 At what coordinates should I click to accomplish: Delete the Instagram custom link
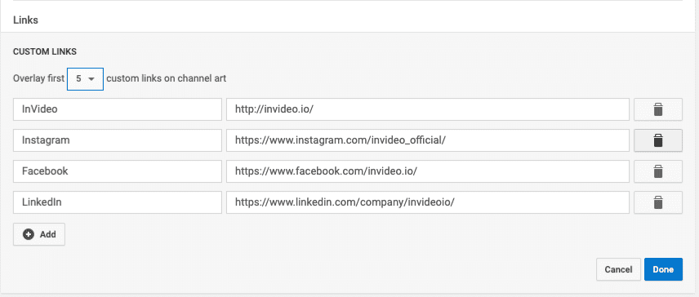[x=658, y=140]
